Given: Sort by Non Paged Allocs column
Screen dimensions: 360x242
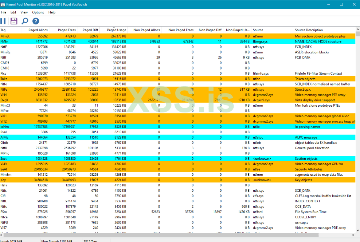Looking at the screenshot, I should 146,30.
